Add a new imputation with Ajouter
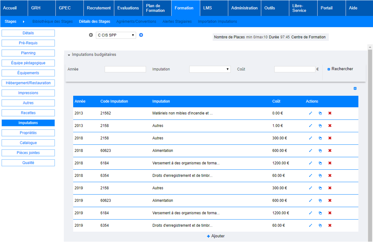The height and width of the screenshot is (243, 373). [x=216, y=236]
